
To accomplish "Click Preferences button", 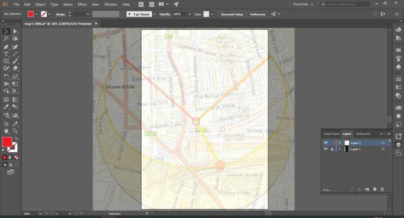I will coord(257,14).
